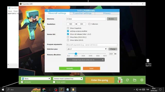Image resolution: width=165 pixels, height=92 pixels.
Task: Open the desktop text file icon
Action: pyautogui.click(x=148, y=63)
